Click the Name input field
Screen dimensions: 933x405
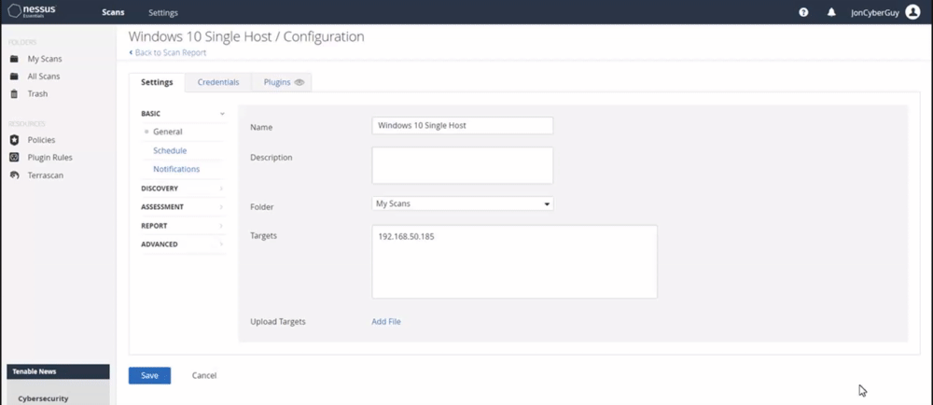pyautogui.click(x=463, y=125)
